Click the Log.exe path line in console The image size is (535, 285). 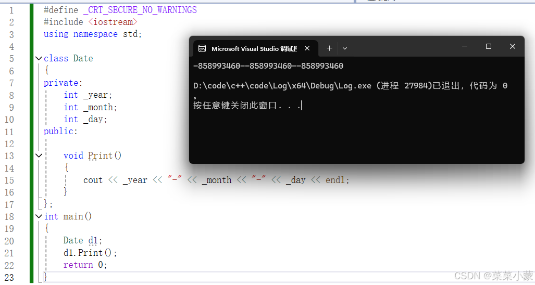tap(350, 86)
